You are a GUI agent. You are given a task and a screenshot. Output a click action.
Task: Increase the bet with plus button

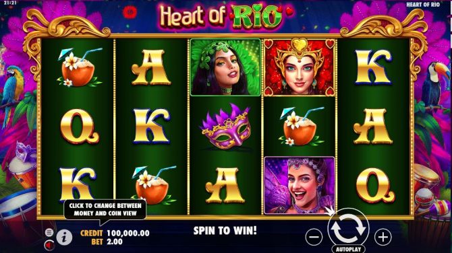383,237
